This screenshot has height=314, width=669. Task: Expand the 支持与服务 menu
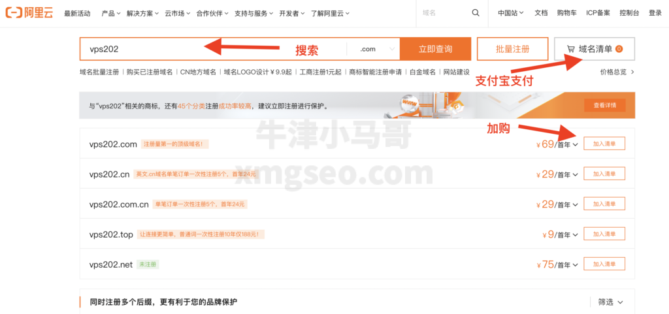pos(254,13)
